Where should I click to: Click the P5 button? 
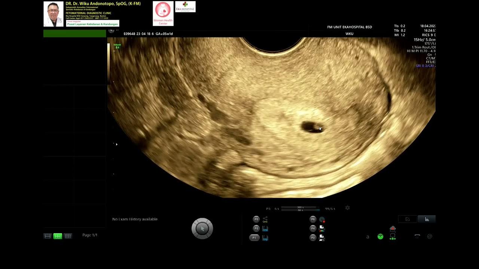tap(256, 219)
